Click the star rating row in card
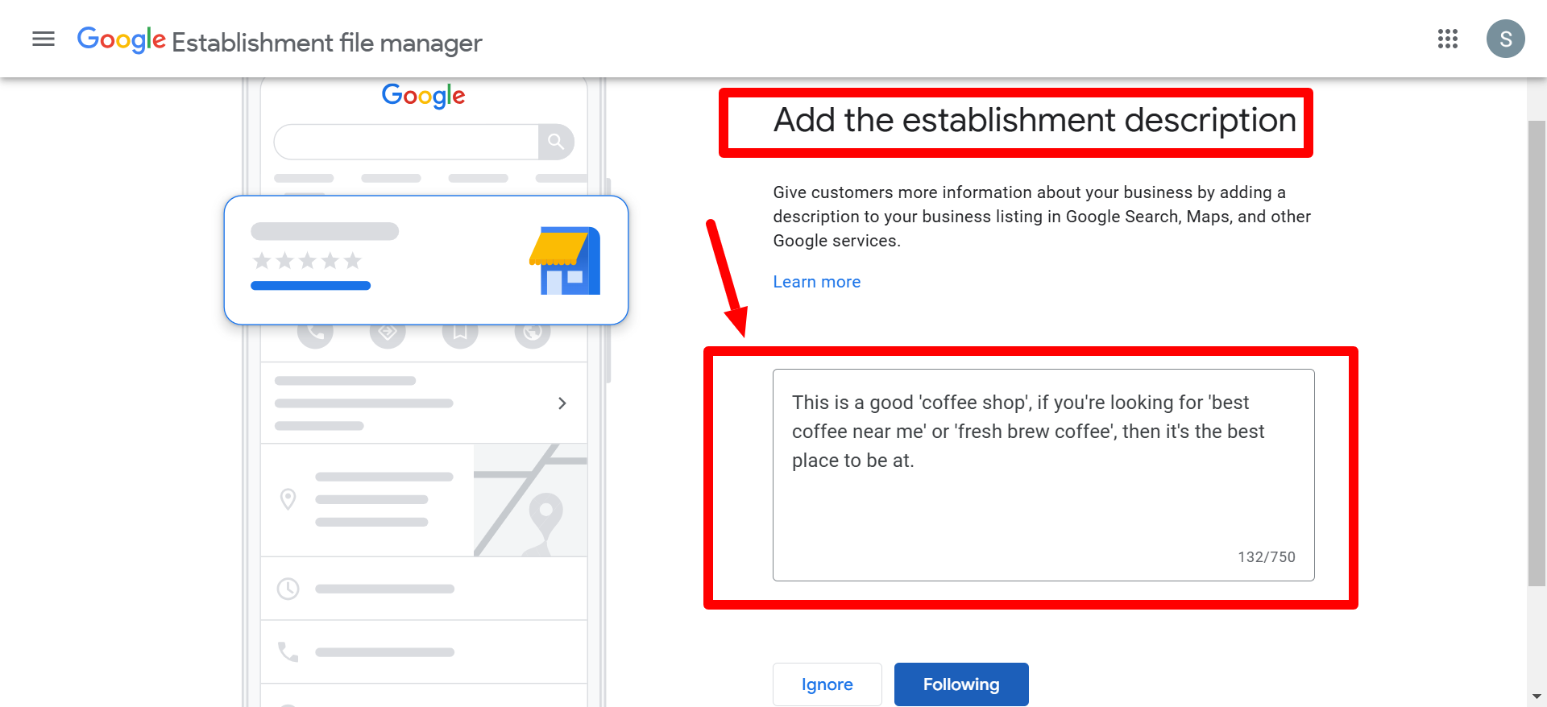 click(x=307, y=261)
